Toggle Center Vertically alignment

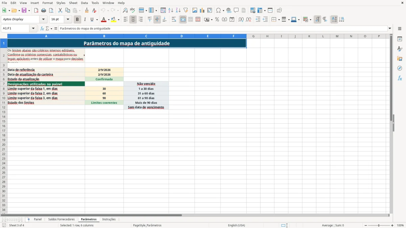click(157, 20)
